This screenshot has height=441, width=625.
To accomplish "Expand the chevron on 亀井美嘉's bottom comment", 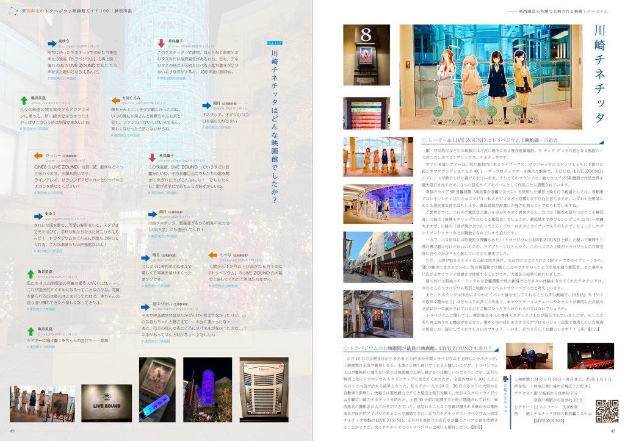I will [107, 329].
